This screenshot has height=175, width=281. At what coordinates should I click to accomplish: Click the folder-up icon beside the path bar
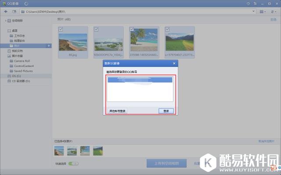click(14, 11)
